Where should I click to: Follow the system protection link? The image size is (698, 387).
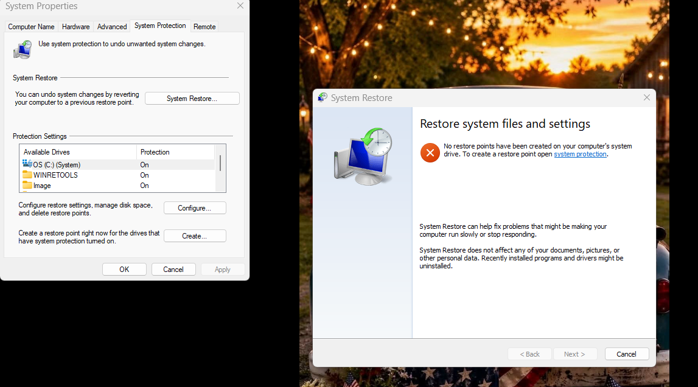[x=580, y=154]
